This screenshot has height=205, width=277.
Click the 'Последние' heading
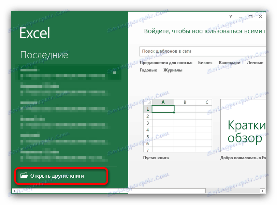(x=44, y=55)
